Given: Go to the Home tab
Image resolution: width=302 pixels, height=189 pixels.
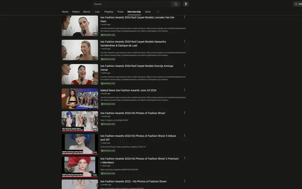Looking at the screenshot, I should pos(65,12).
